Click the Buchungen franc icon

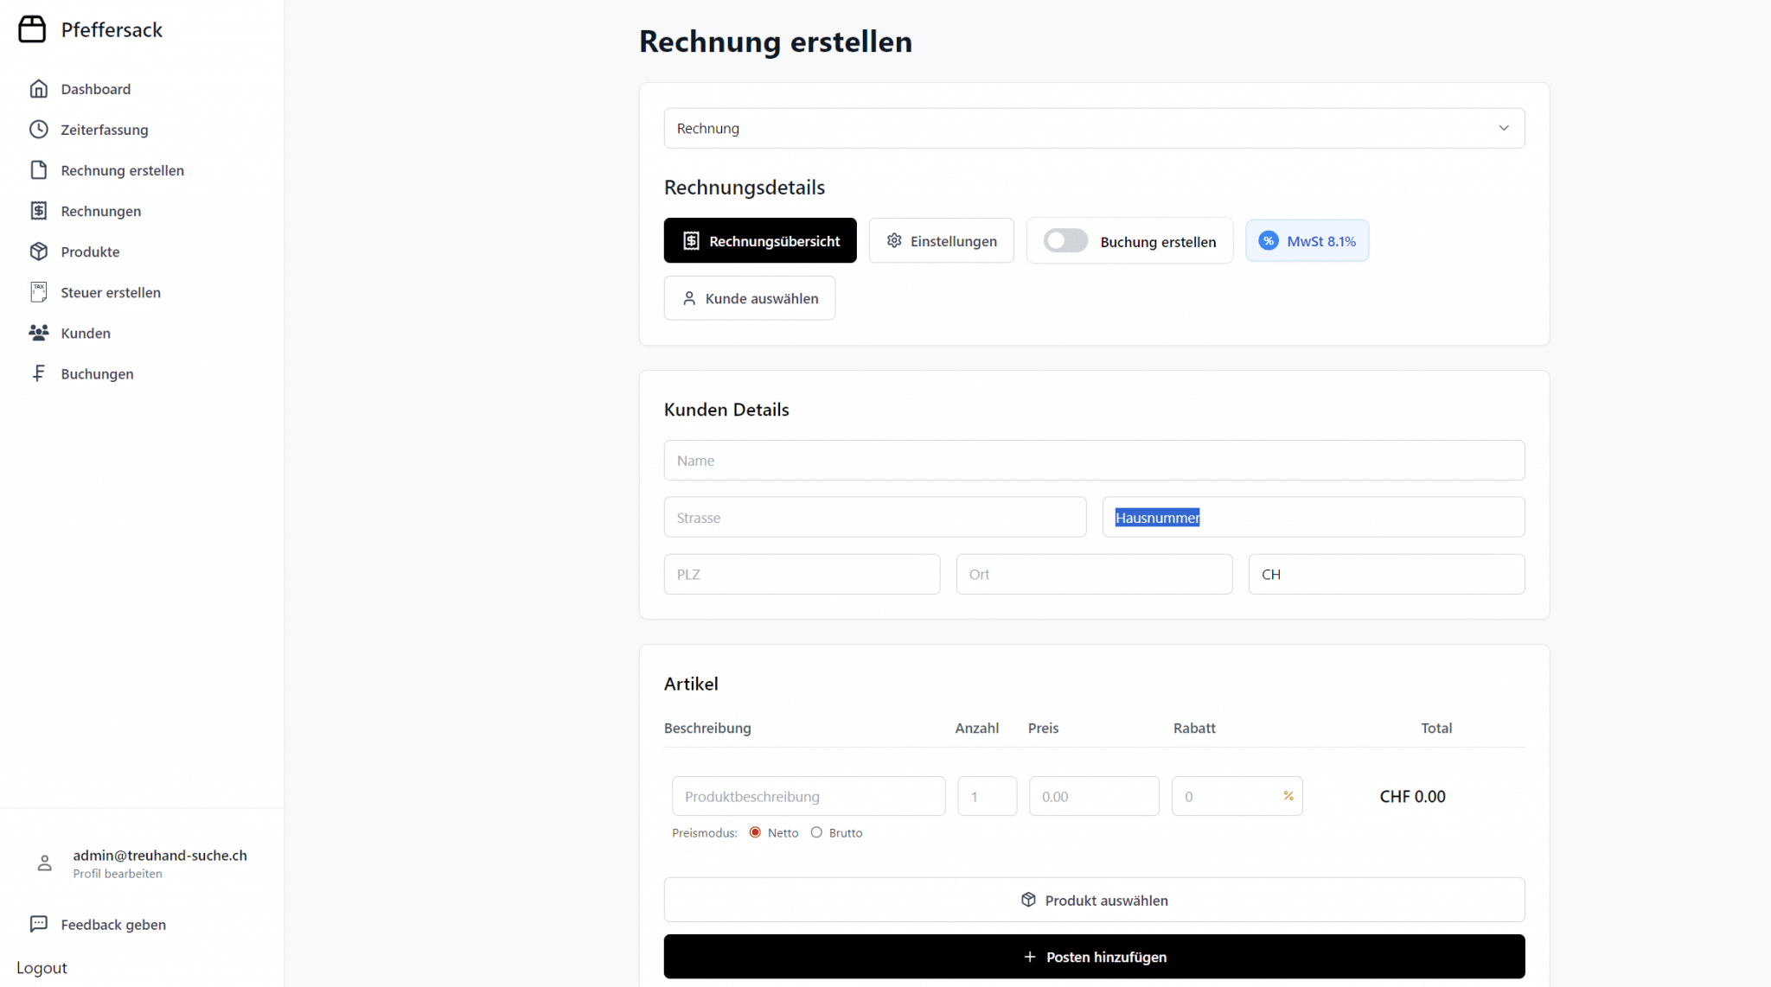[39, 373]
